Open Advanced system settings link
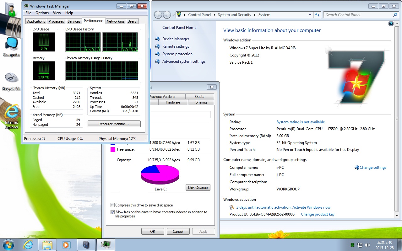 (184, 61)
